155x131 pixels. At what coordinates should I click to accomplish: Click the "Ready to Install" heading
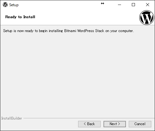[20, 17]
